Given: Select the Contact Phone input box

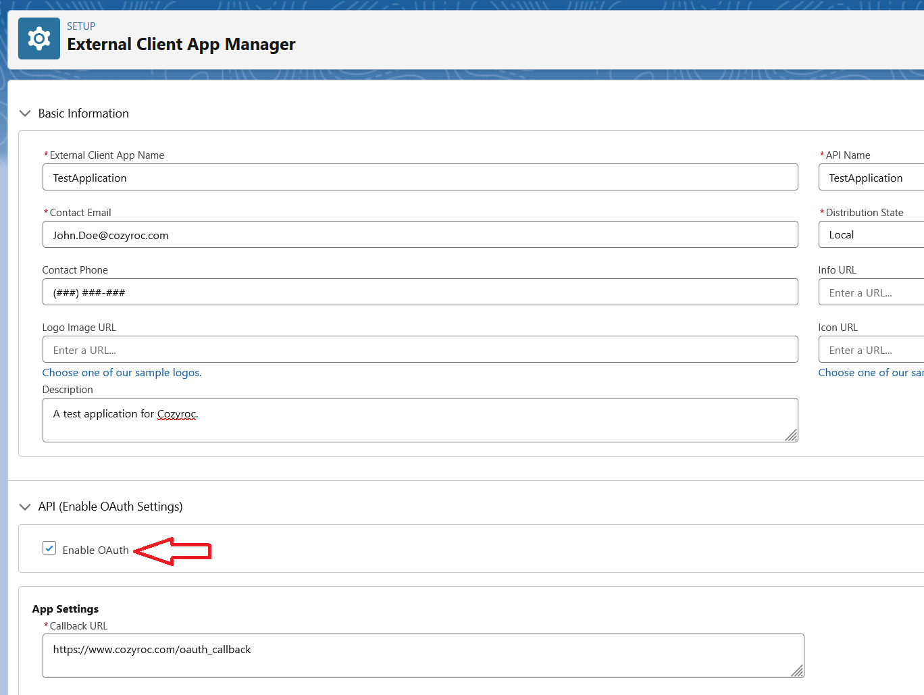Looking at the screenshot, I should click(x=419, y=292).
